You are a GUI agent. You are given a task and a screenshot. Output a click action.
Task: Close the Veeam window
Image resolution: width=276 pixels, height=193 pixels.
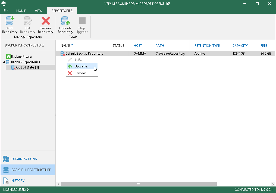point(270,4)
